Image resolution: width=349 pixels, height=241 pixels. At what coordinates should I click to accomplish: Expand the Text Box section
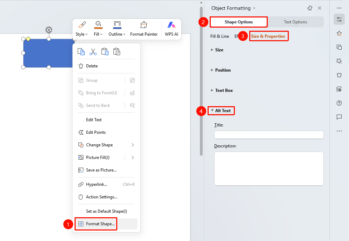222,90
